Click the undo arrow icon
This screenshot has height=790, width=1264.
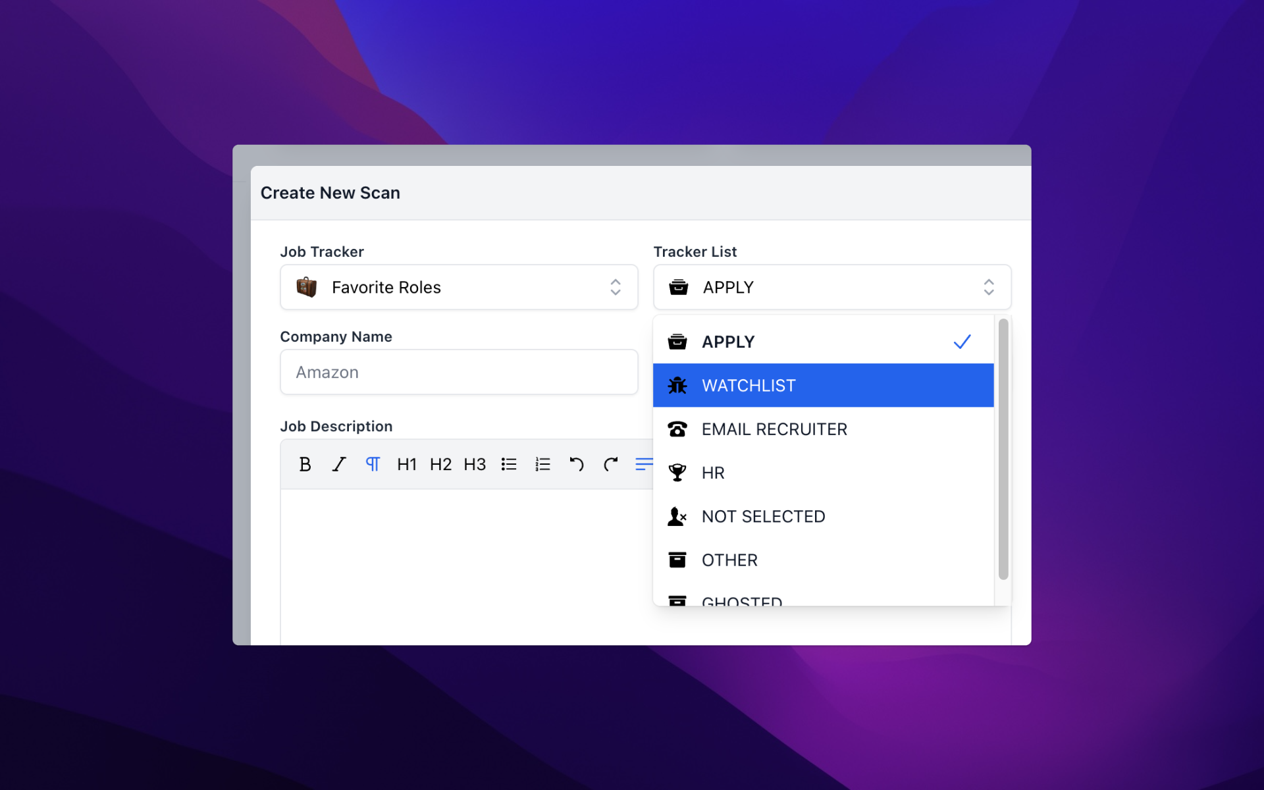[577, 464]
